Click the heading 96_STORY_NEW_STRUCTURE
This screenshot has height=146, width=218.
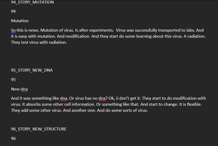point(39,129)
